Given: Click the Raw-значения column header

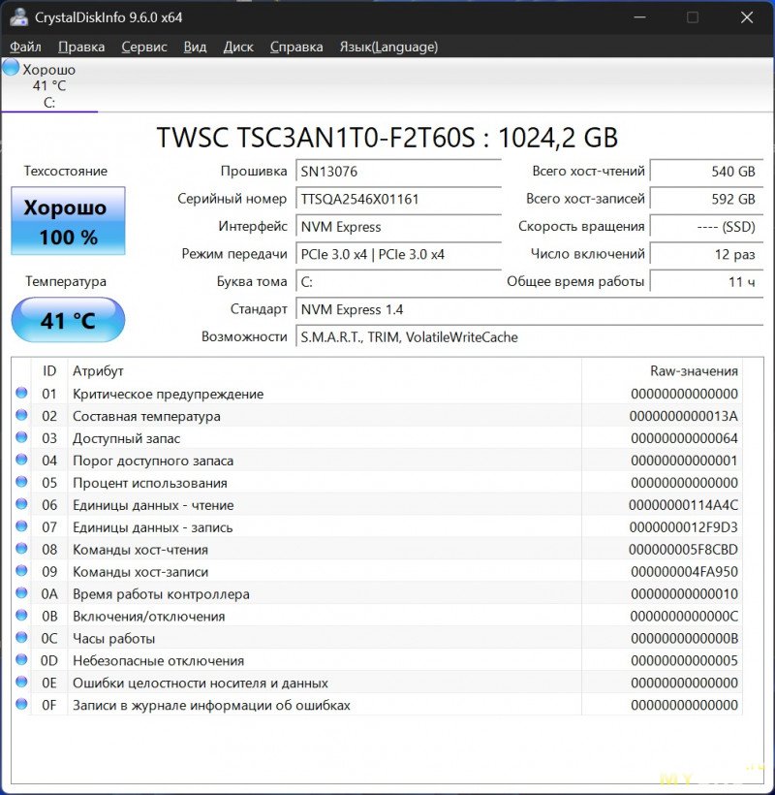Looking at the screenshot, I should point(662,370).
